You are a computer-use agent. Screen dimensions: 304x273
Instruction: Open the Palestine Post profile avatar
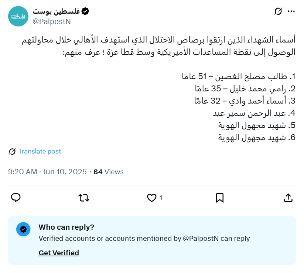click(18, 16)
